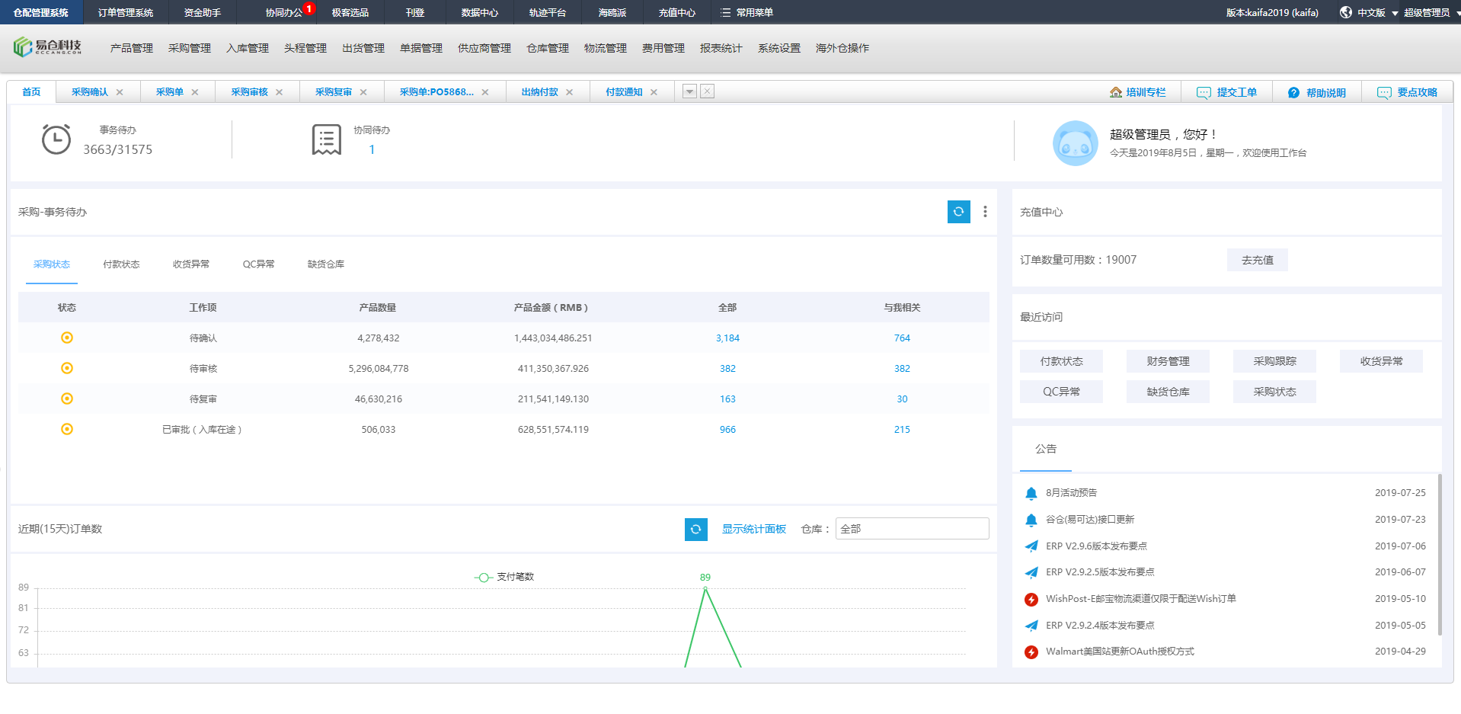This screenshot has width=1461, height=714.
Task: Switch to the 付款状态 tab
Action: click(x=121, y=264)
